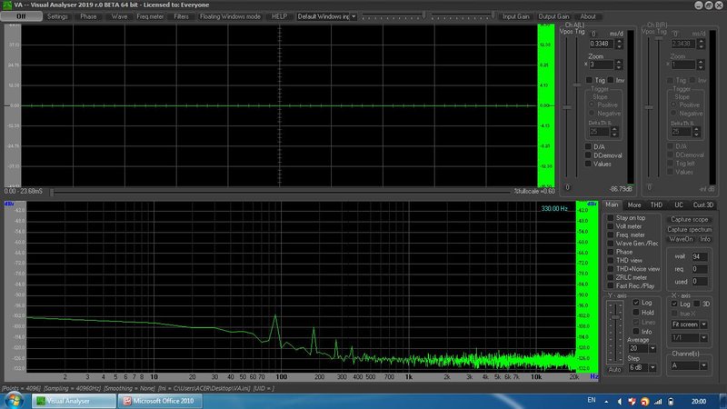Toggle Ch A DCremoval checkbox
The image size is (727, 409).
588,155
